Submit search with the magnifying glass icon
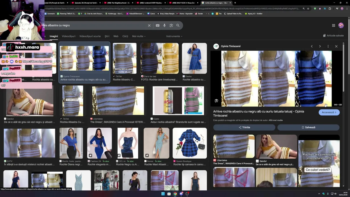Screen dimensions: 350x197 [x=178, y=25]
